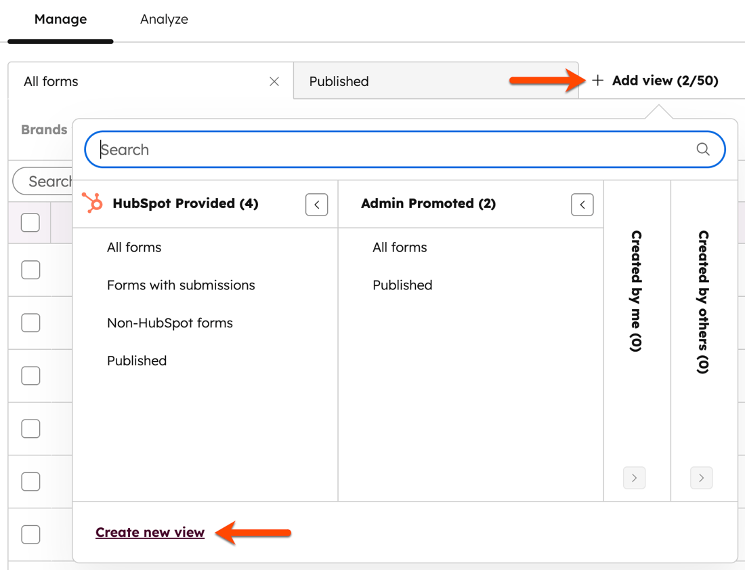Collapse the HubSpot Provided column

pos(316,204)
